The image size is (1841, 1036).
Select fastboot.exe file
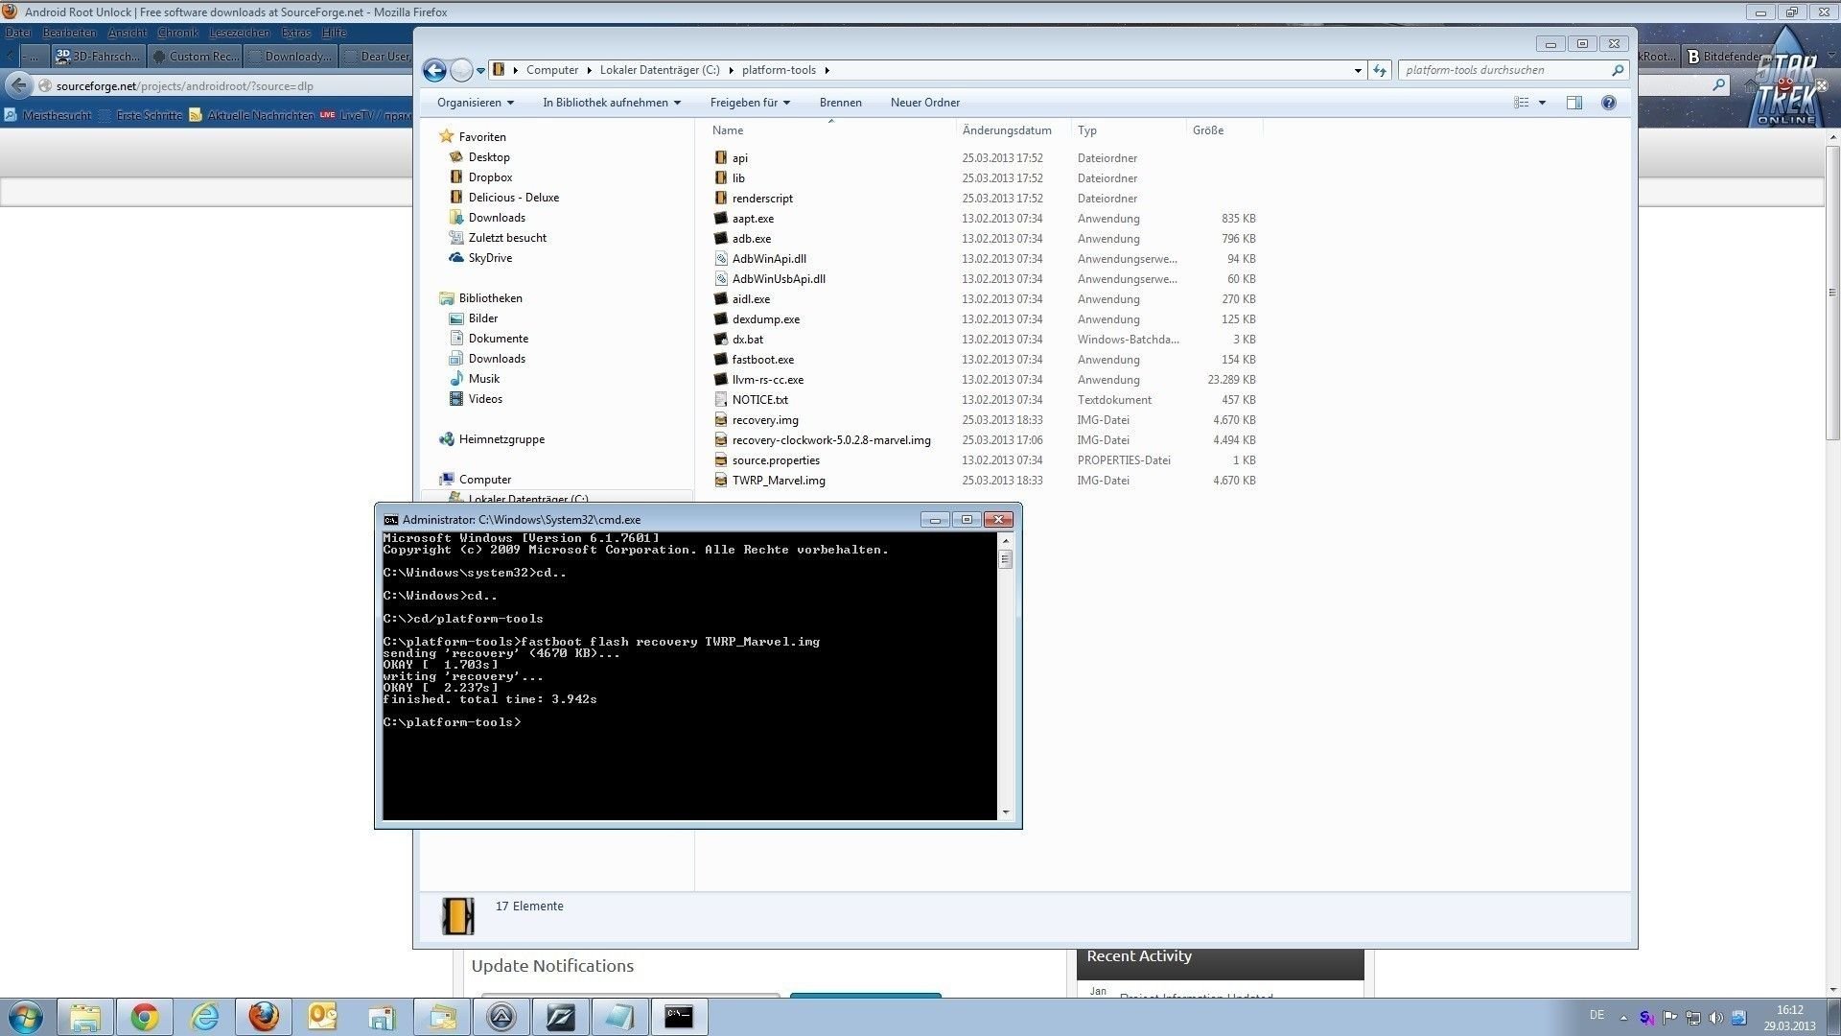click(x=762, y=360)
